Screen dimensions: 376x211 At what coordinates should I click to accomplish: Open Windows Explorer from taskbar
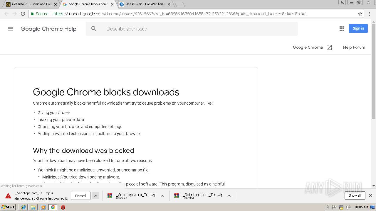[33, 207]
